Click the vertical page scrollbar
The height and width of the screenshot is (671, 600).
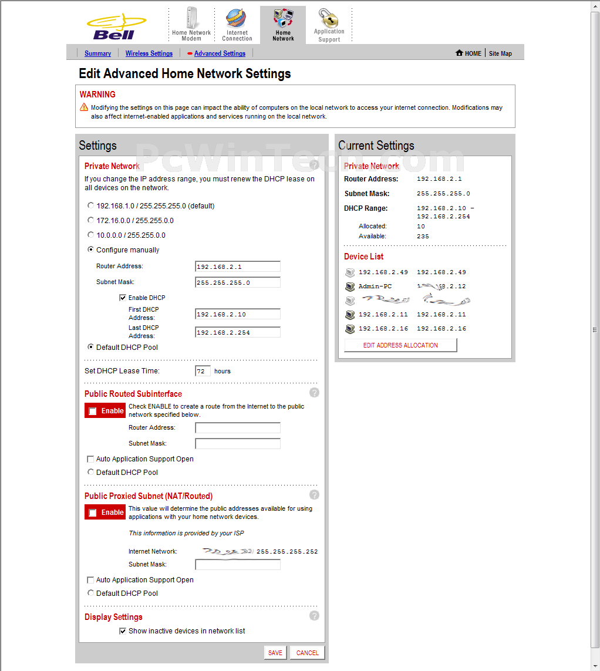595,329
